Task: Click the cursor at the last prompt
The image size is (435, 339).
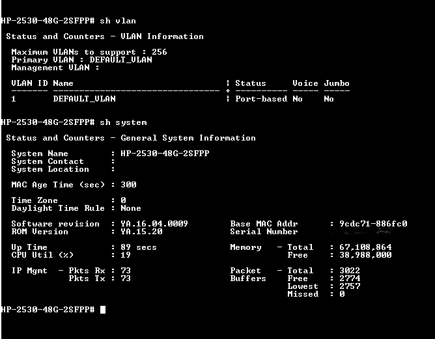Action: click(103, 309)
